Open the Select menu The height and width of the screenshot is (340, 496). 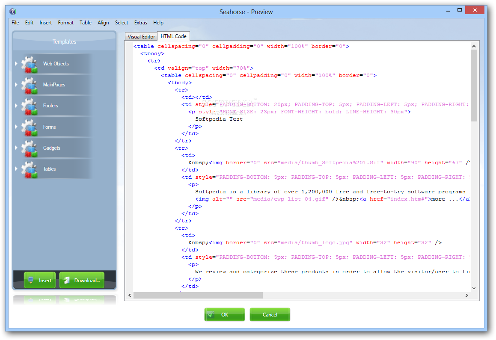point(122,23)
